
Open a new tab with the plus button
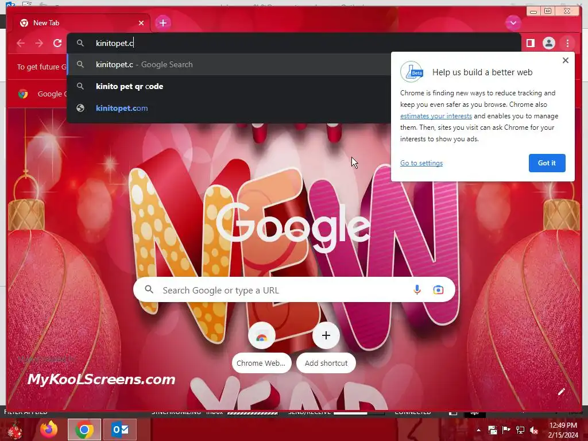click(x=163, y=23)
